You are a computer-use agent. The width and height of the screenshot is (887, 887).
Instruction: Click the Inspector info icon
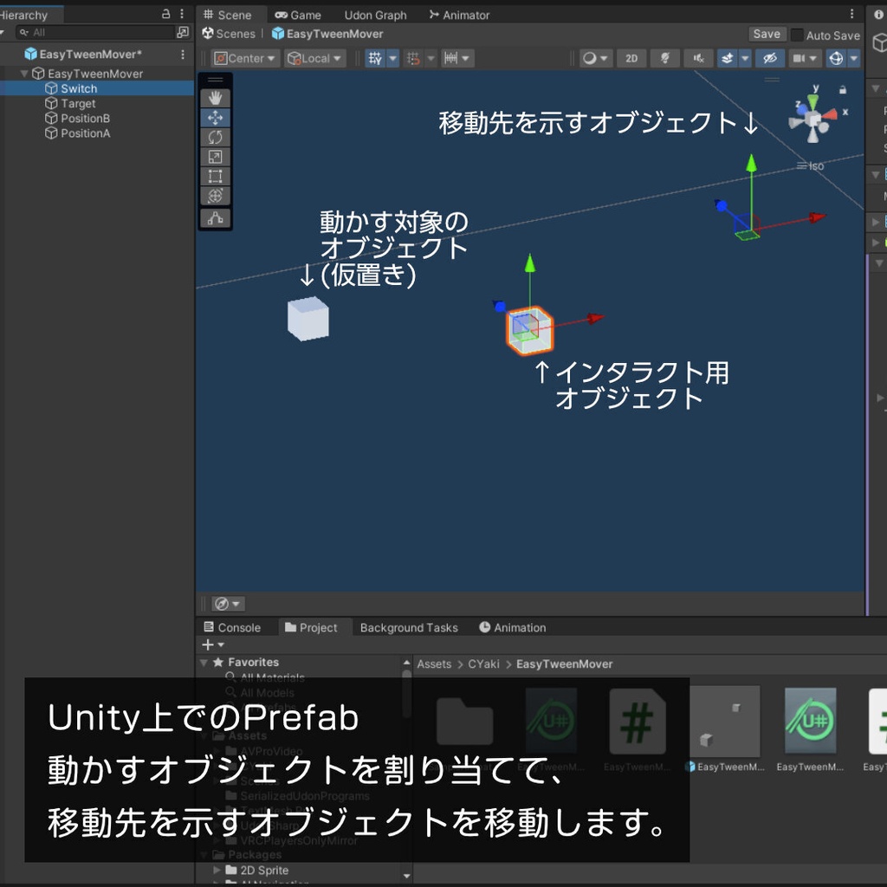[x=878, y=15]
